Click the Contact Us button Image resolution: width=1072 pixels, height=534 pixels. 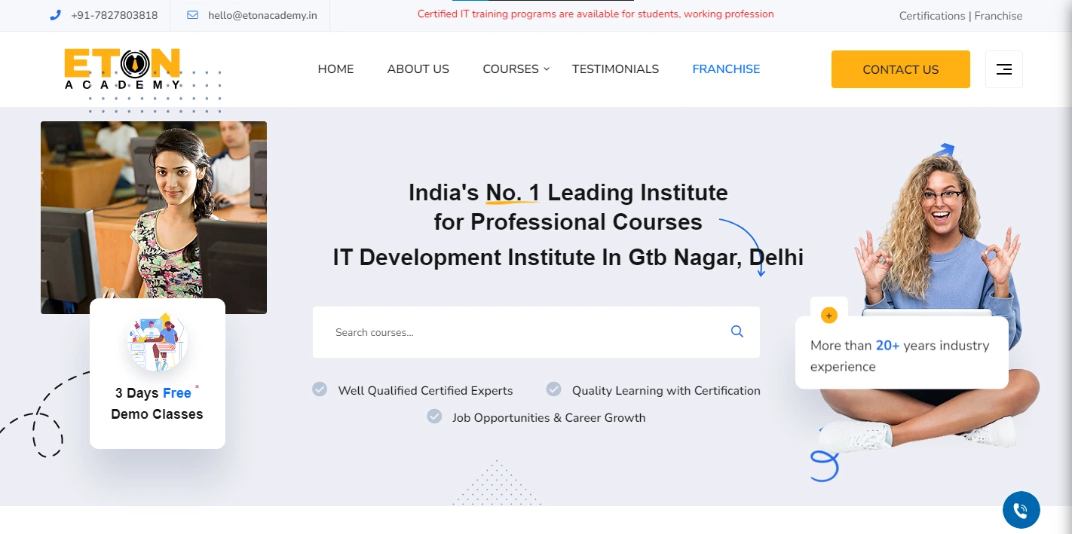[x=901, y=69]
